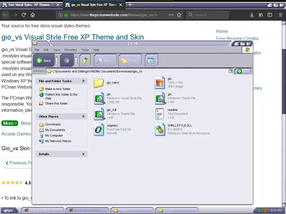Toggle the browser sidebar icon
This screenshot has width=286, height=214.
[270, 15]
